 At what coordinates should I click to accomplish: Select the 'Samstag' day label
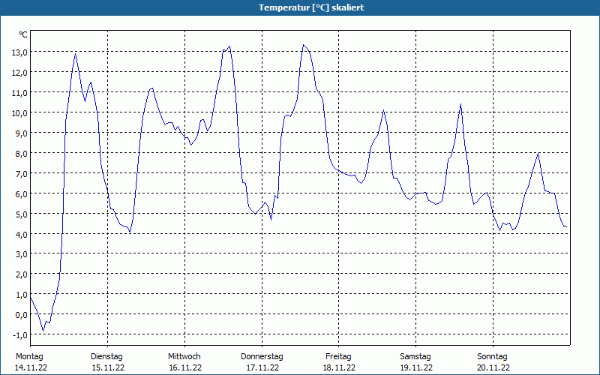(415, 357)
